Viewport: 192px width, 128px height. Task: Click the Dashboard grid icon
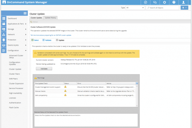pos(4,18)
